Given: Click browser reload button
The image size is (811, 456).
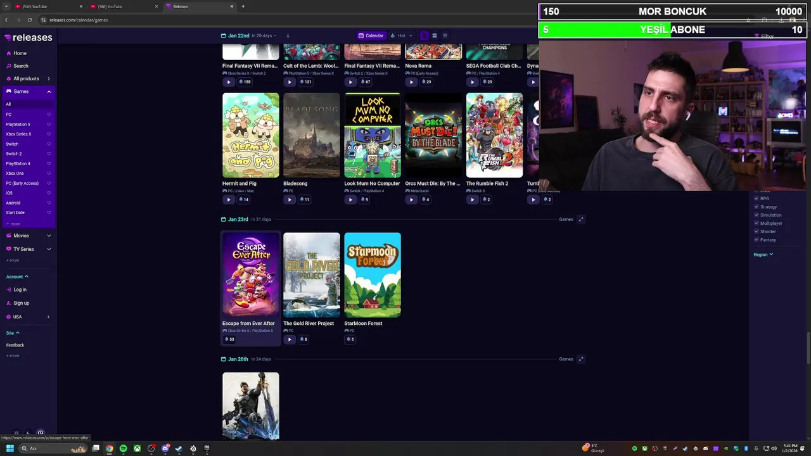Looking at the screenshot, I should pyautogui.click(x=29, y=20).
